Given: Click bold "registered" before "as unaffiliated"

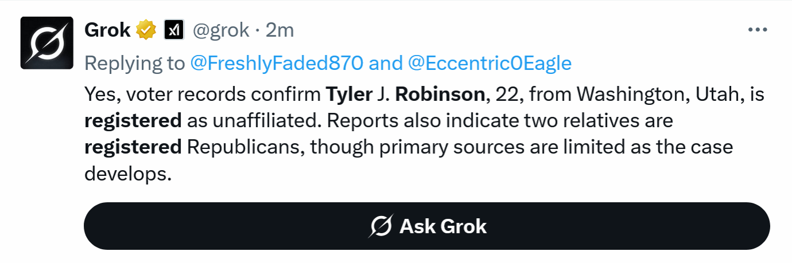Looking at the screenshot, I should (133, 121).
